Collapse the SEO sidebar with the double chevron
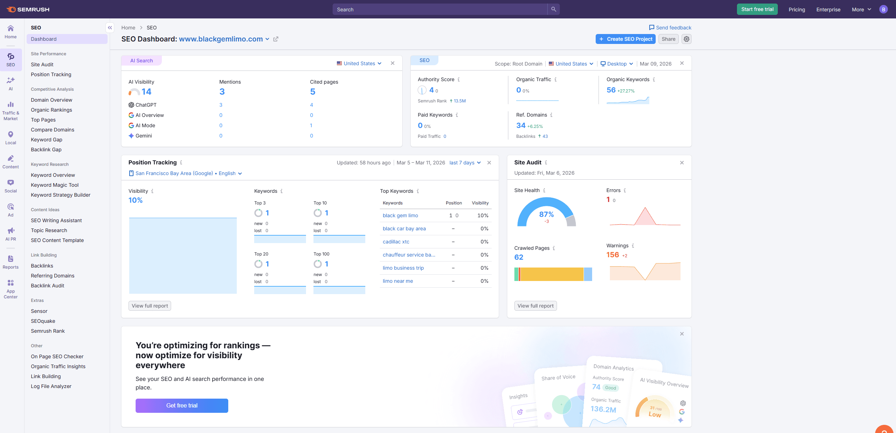This screenshot has height=433, width=896. (x=110, y=27)
